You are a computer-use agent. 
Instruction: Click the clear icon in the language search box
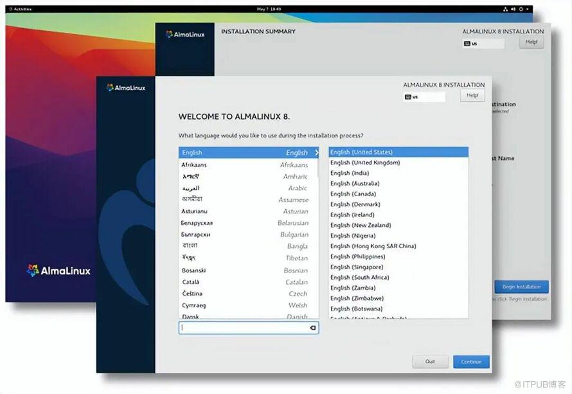click(312, 328)
